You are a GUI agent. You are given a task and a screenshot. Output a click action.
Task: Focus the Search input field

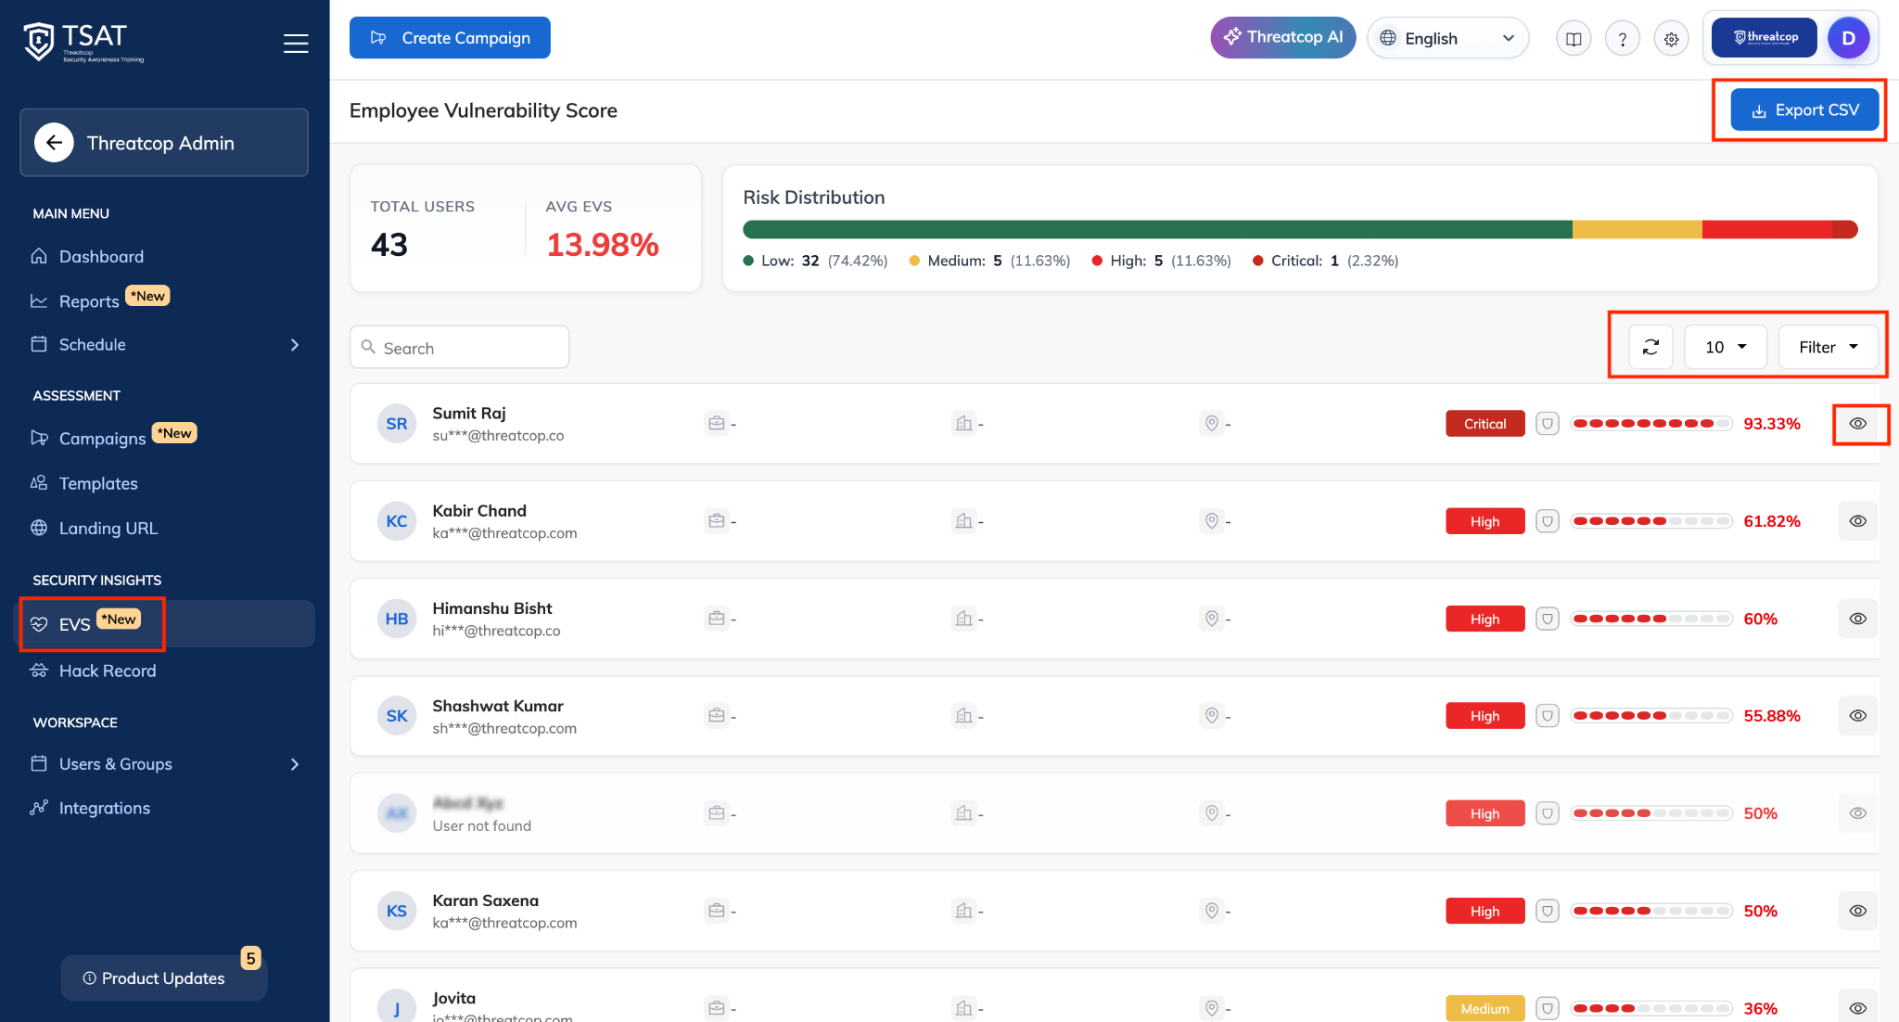point(459,347)
